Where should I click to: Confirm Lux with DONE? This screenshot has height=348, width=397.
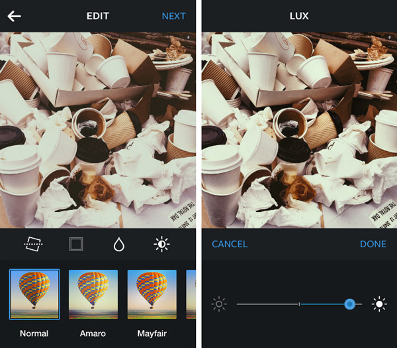[373, 244]
